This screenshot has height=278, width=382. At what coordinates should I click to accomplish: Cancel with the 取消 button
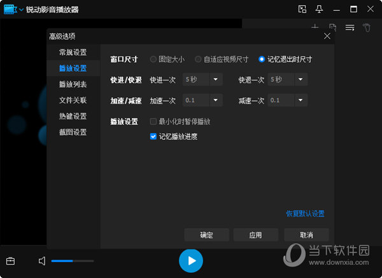306,235
